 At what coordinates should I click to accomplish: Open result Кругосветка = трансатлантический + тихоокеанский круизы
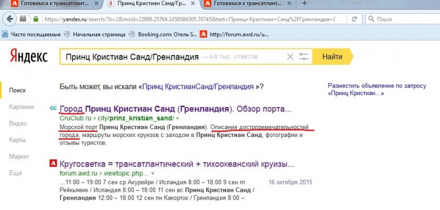tap(177, 164)
